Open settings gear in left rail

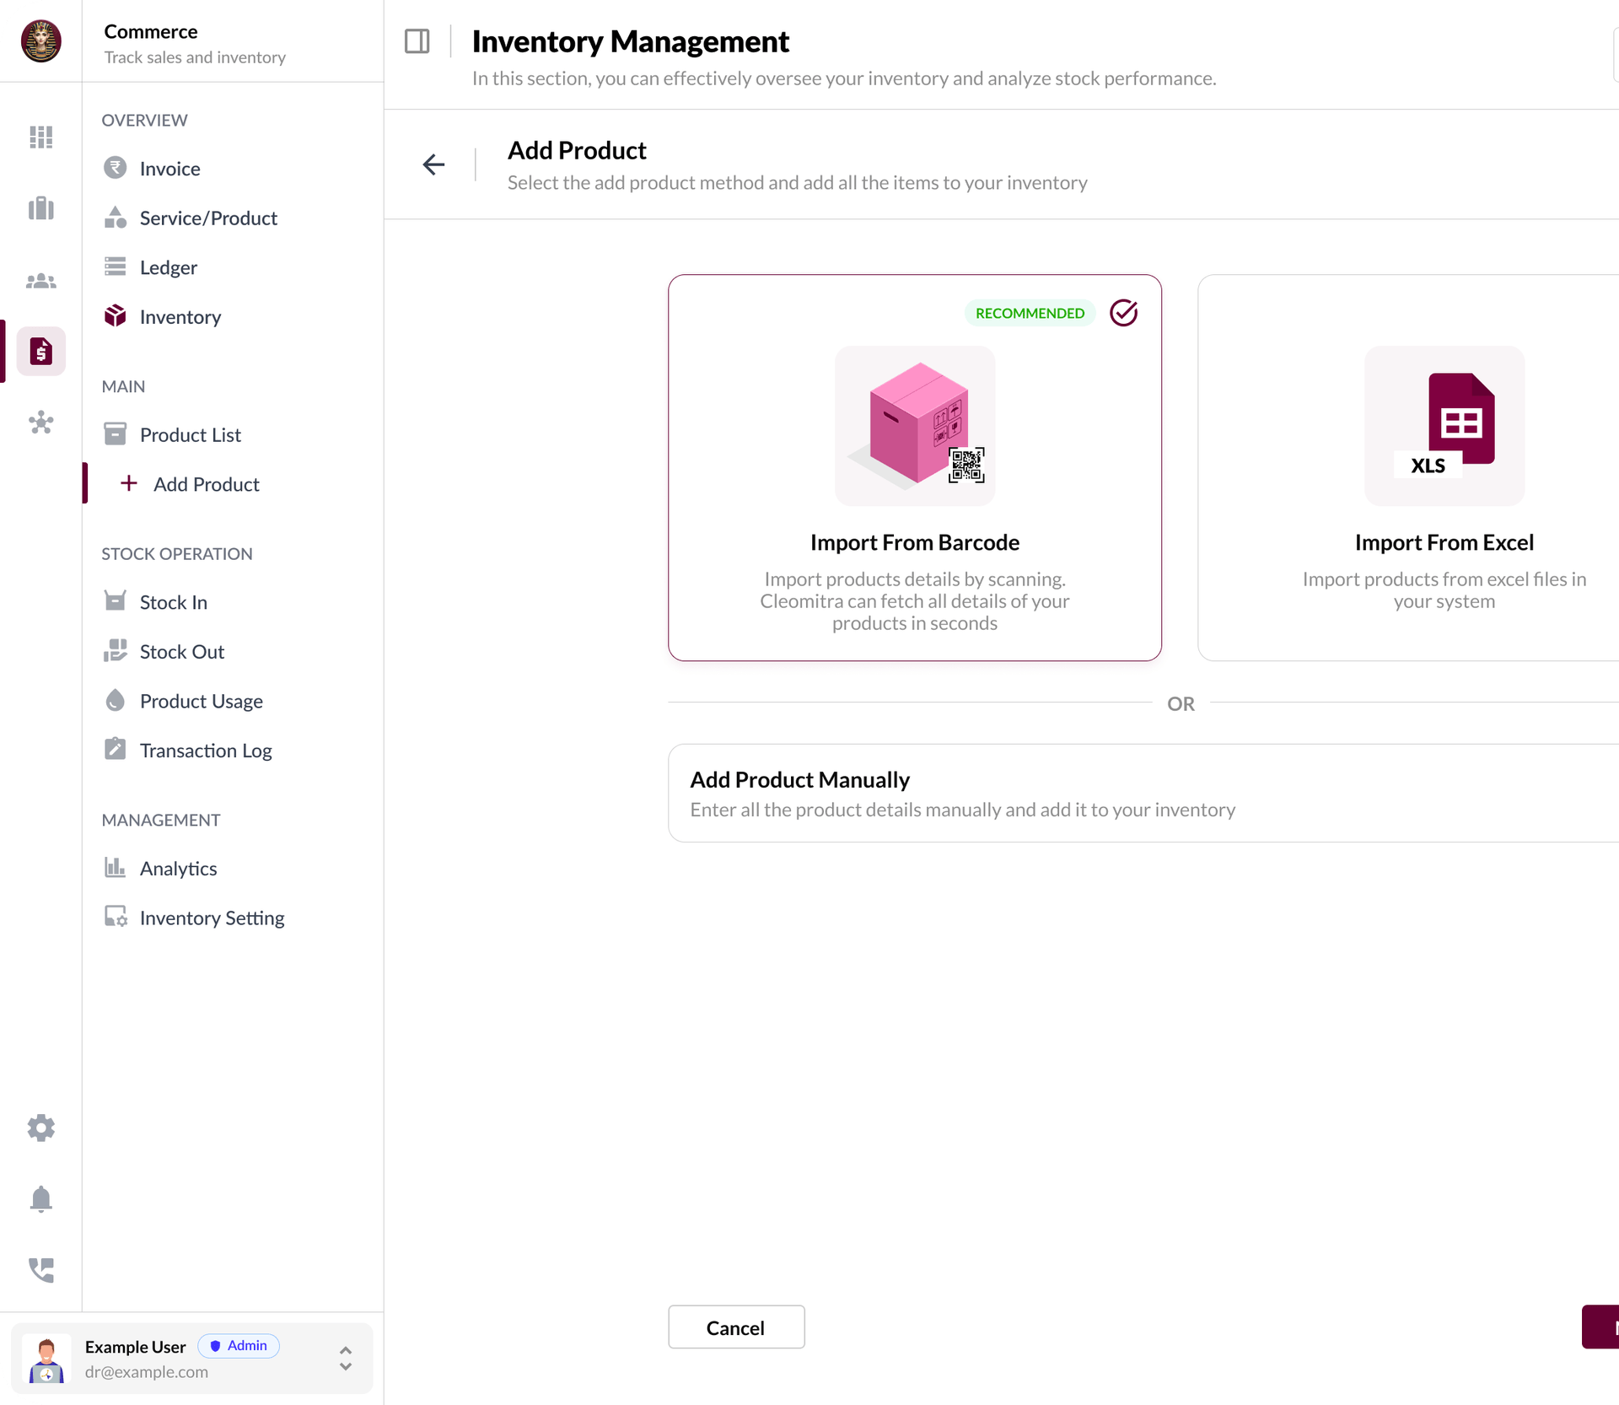[40, 1128]
